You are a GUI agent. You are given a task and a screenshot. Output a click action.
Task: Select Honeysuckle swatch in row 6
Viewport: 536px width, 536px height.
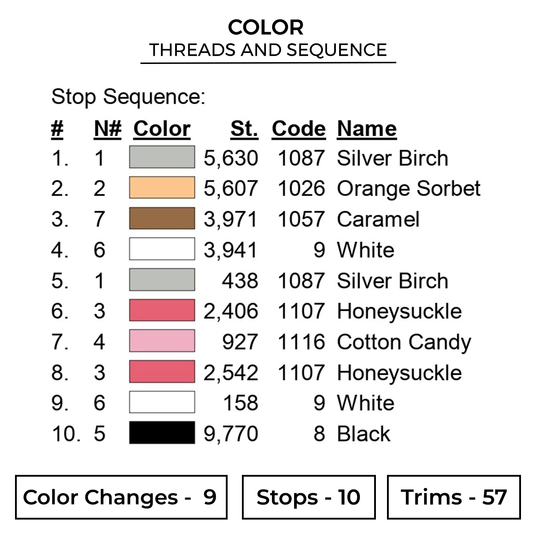point(162,310)
